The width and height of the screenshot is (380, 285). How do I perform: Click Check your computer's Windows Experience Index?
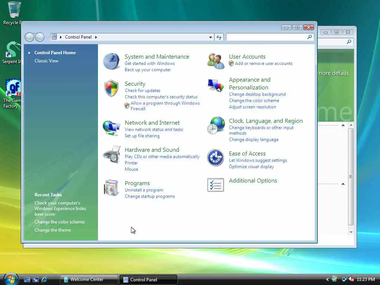(x=60, y=209)
